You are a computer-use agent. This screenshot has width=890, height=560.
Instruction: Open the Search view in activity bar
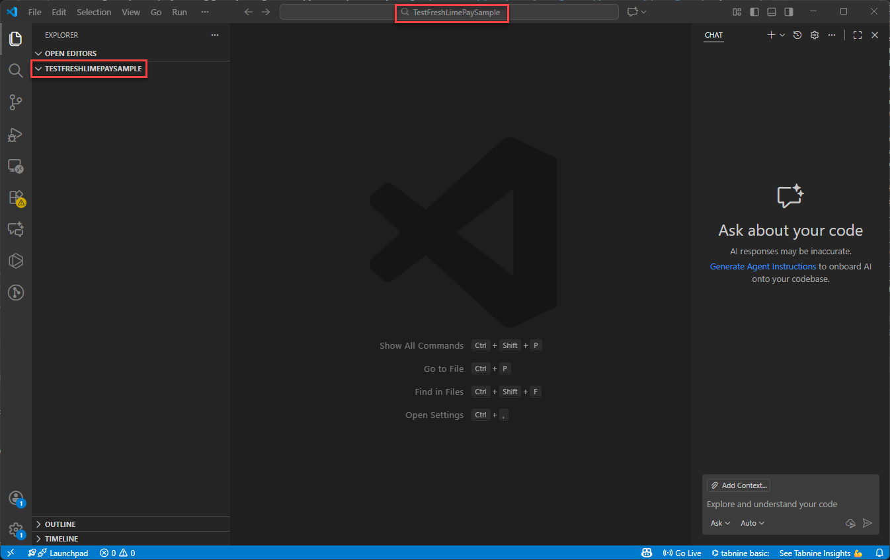(x=15, y=70)
